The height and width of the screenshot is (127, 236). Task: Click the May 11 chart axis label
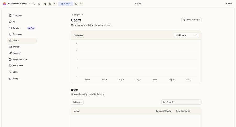[189, 80]
